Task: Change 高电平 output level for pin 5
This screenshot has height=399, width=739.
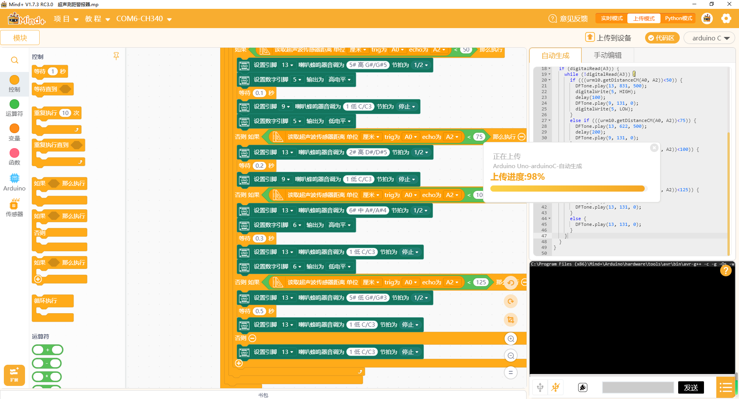Action: [x=339, y=80]
